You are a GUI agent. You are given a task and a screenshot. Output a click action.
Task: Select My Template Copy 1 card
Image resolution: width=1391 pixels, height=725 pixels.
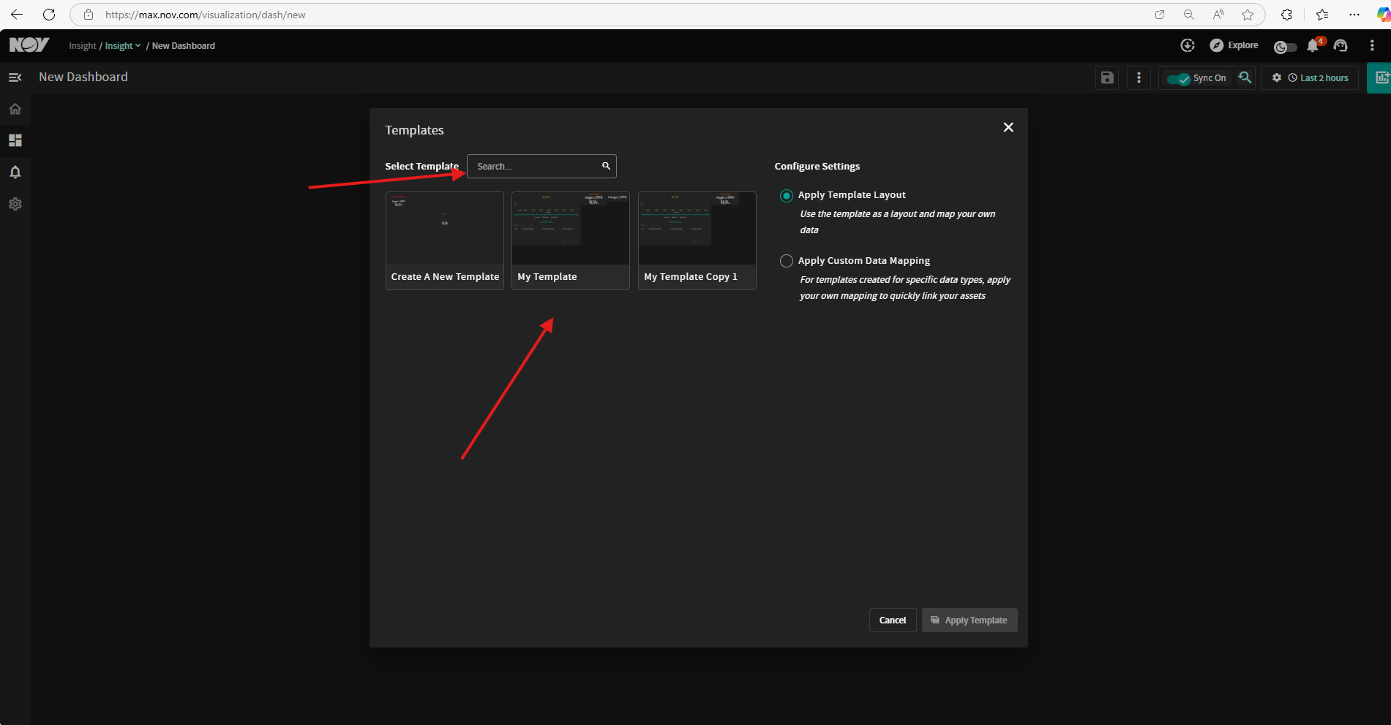coord(697,240)
